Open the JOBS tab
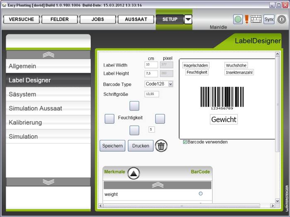 click(98, 19)
